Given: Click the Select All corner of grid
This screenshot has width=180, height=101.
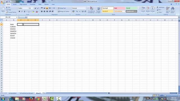Looking at the screenshot, I should tap(1, 20).
